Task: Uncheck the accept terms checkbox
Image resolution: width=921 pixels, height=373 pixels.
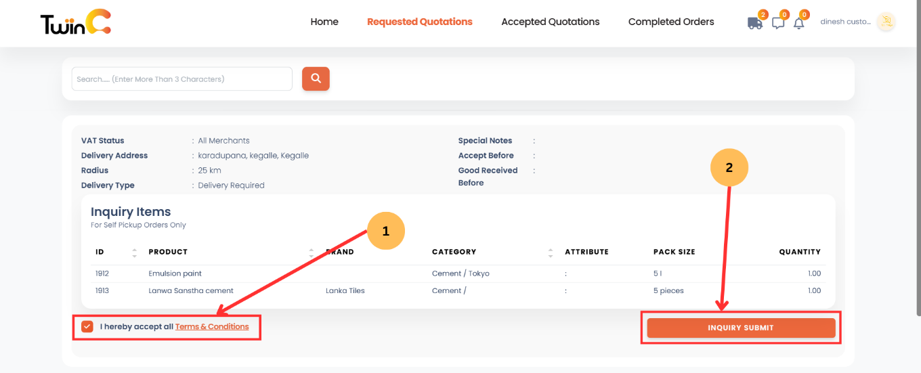Action: click(87, 327)
